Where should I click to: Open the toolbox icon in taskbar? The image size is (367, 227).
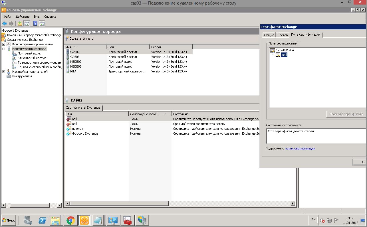coord(128,220)
